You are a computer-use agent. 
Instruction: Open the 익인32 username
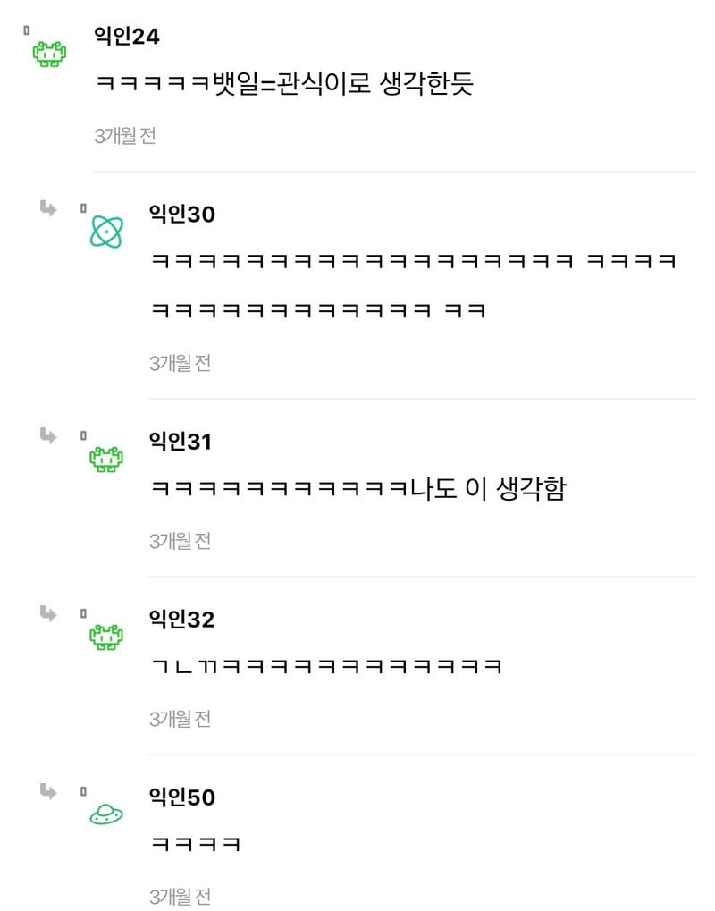point(181,619)
